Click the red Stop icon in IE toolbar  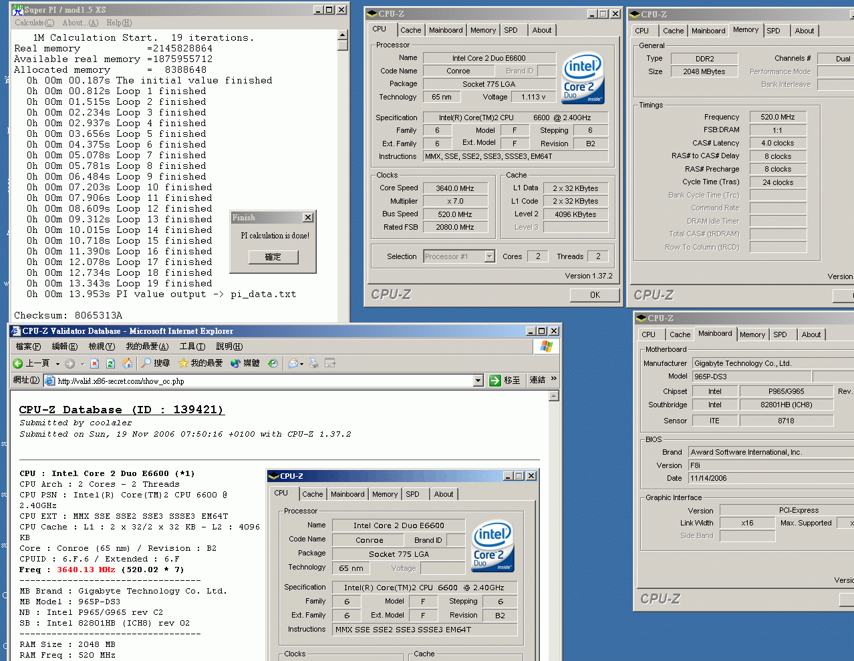[94, 363]
